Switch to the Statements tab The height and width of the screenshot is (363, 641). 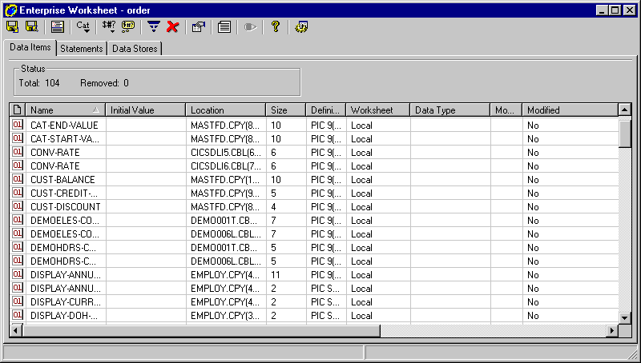coord(82,49)
